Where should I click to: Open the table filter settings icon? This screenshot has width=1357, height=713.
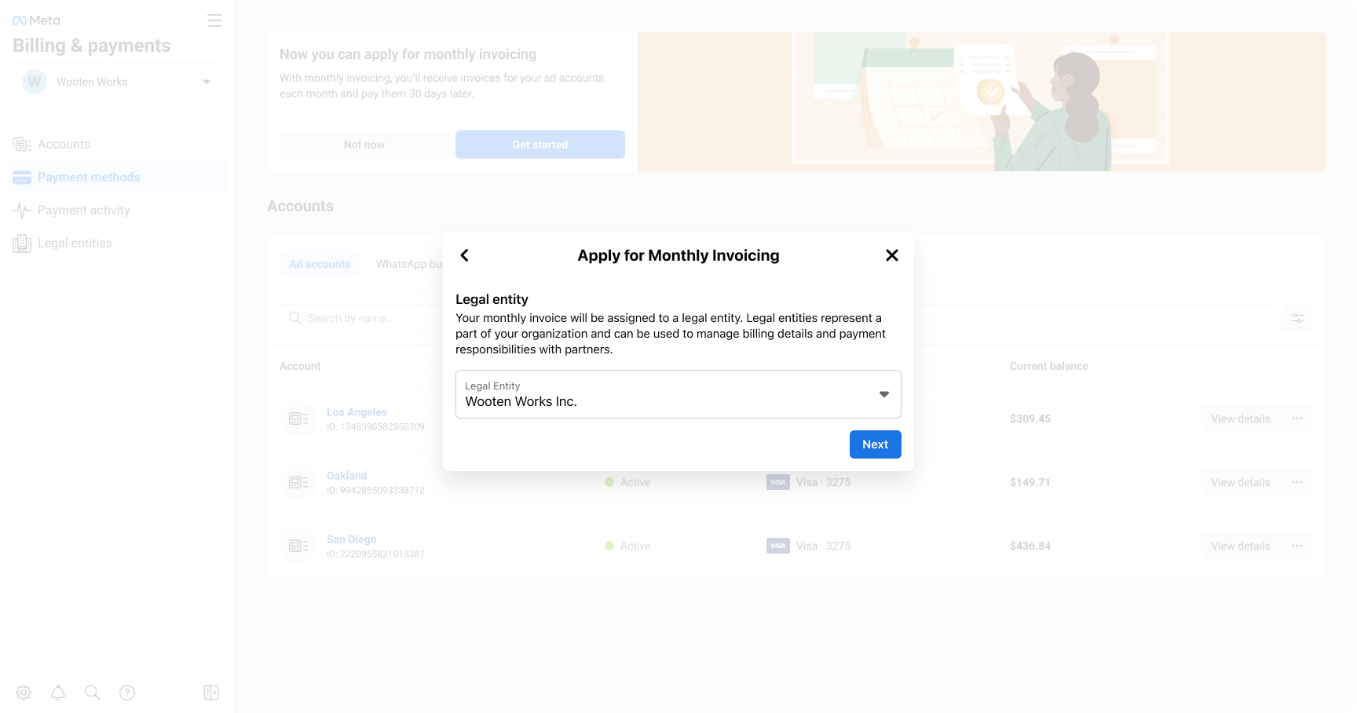click(1297, 318)
